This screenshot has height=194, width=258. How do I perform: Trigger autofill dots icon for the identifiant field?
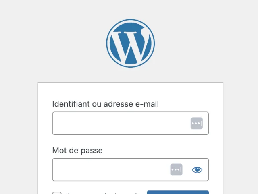point(196,123)
